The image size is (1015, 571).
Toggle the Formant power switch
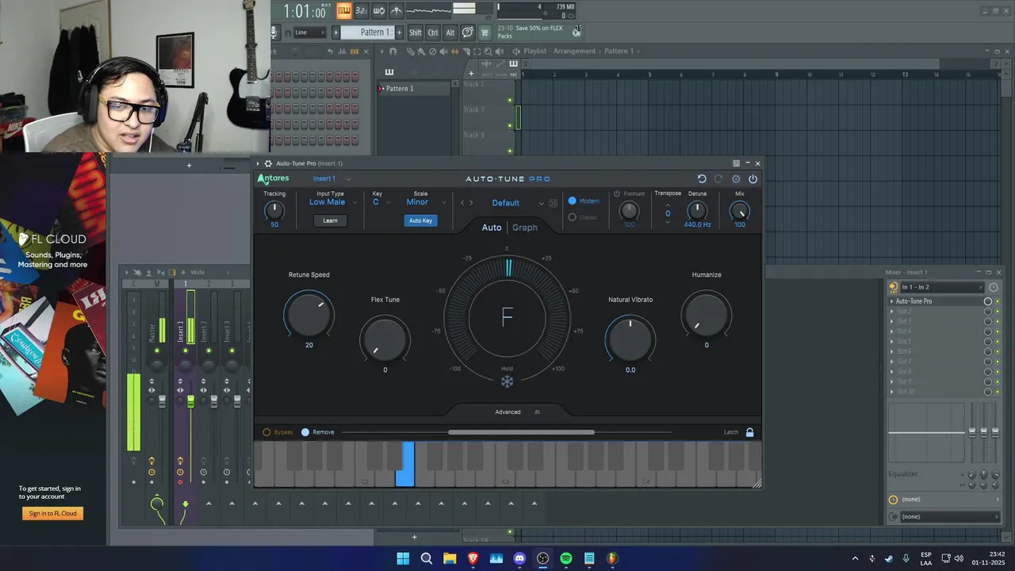[617, 194]
